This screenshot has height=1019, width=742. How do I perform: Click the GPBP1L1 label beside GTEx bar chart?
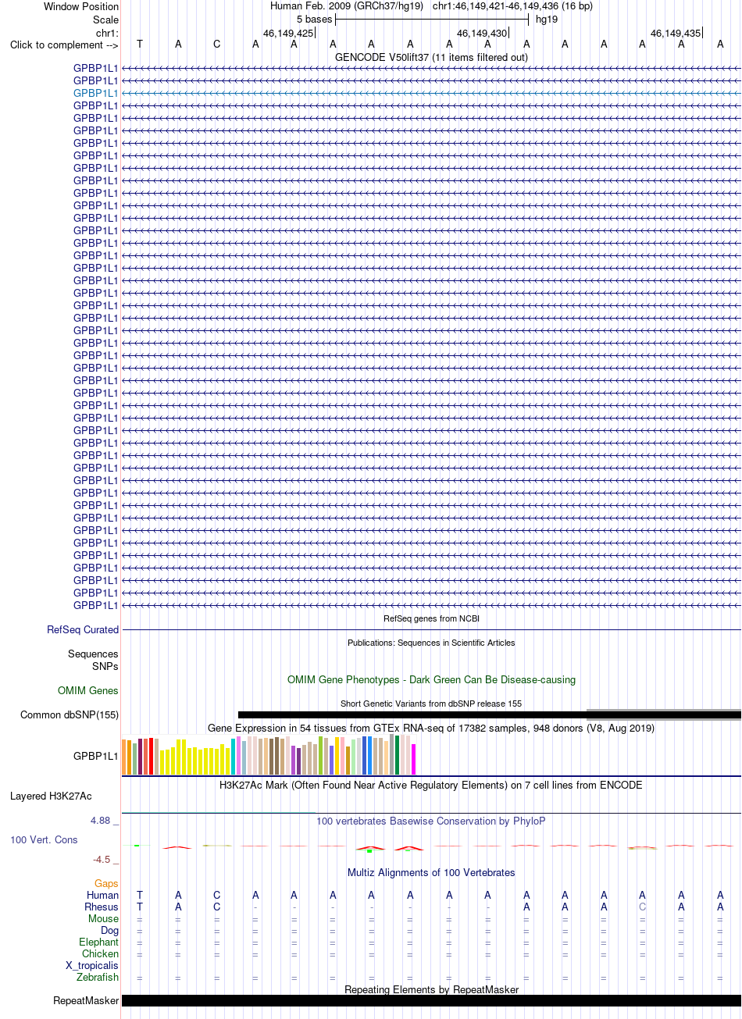95,756
